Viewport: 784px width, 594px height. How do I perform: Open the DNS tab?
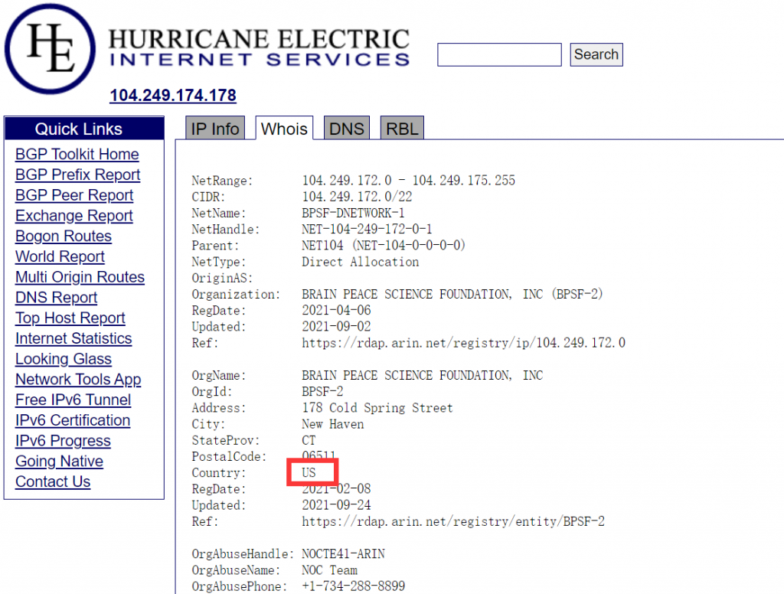[x=347, y=129]
